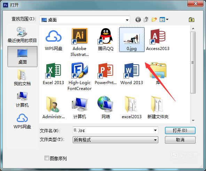206x171 pixels.
Task: Select the excel2013 folder
Action: [x=132, y=105]
